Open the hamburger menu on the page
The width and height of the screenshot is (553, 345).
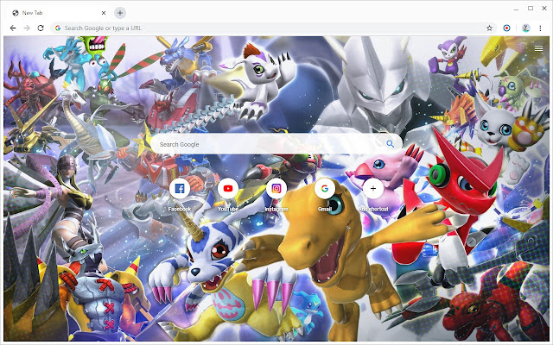[538, 48]
